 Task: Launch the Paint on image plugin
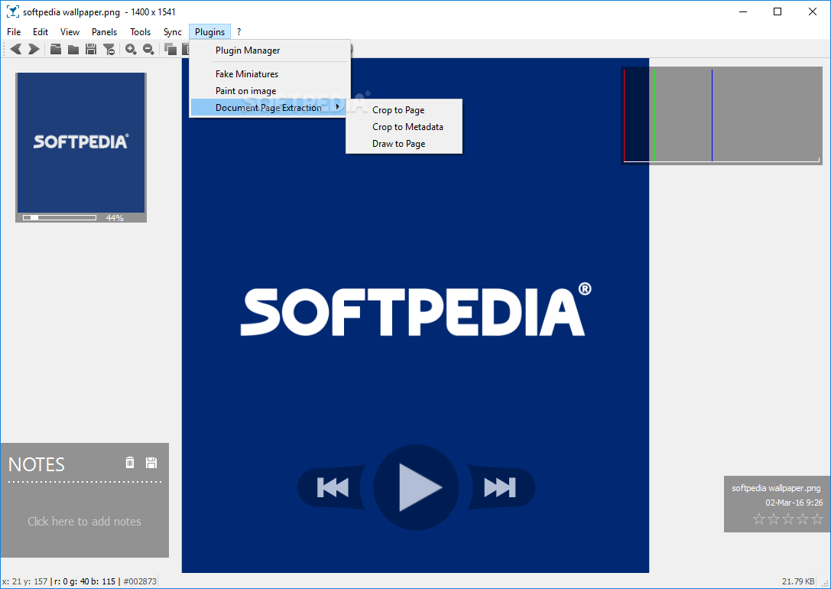269,91
